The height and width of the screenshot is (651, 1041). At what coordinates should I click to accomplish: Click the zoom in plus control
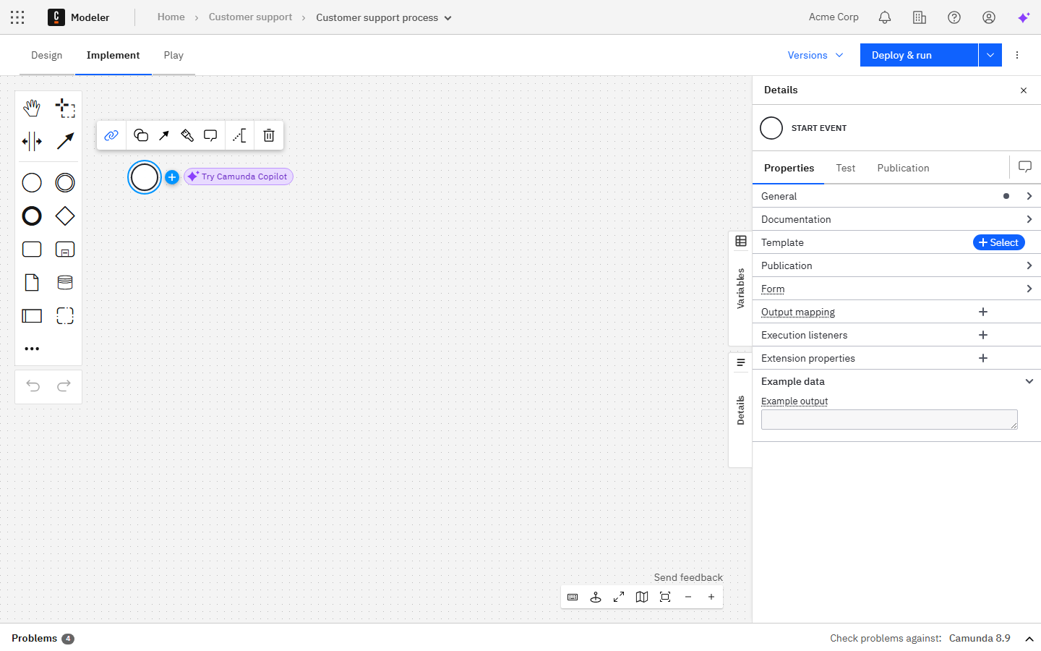click(711, 597)
